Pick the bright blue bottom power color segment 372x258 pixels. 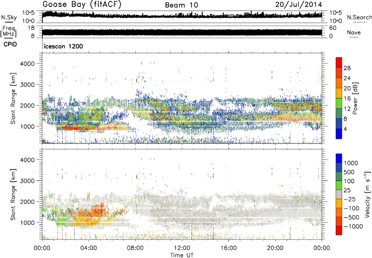(x=339, y=134)
